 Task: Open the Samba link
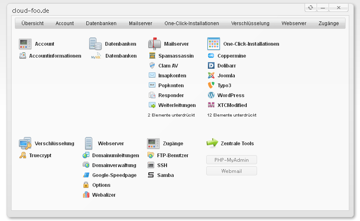pos(165,175)
